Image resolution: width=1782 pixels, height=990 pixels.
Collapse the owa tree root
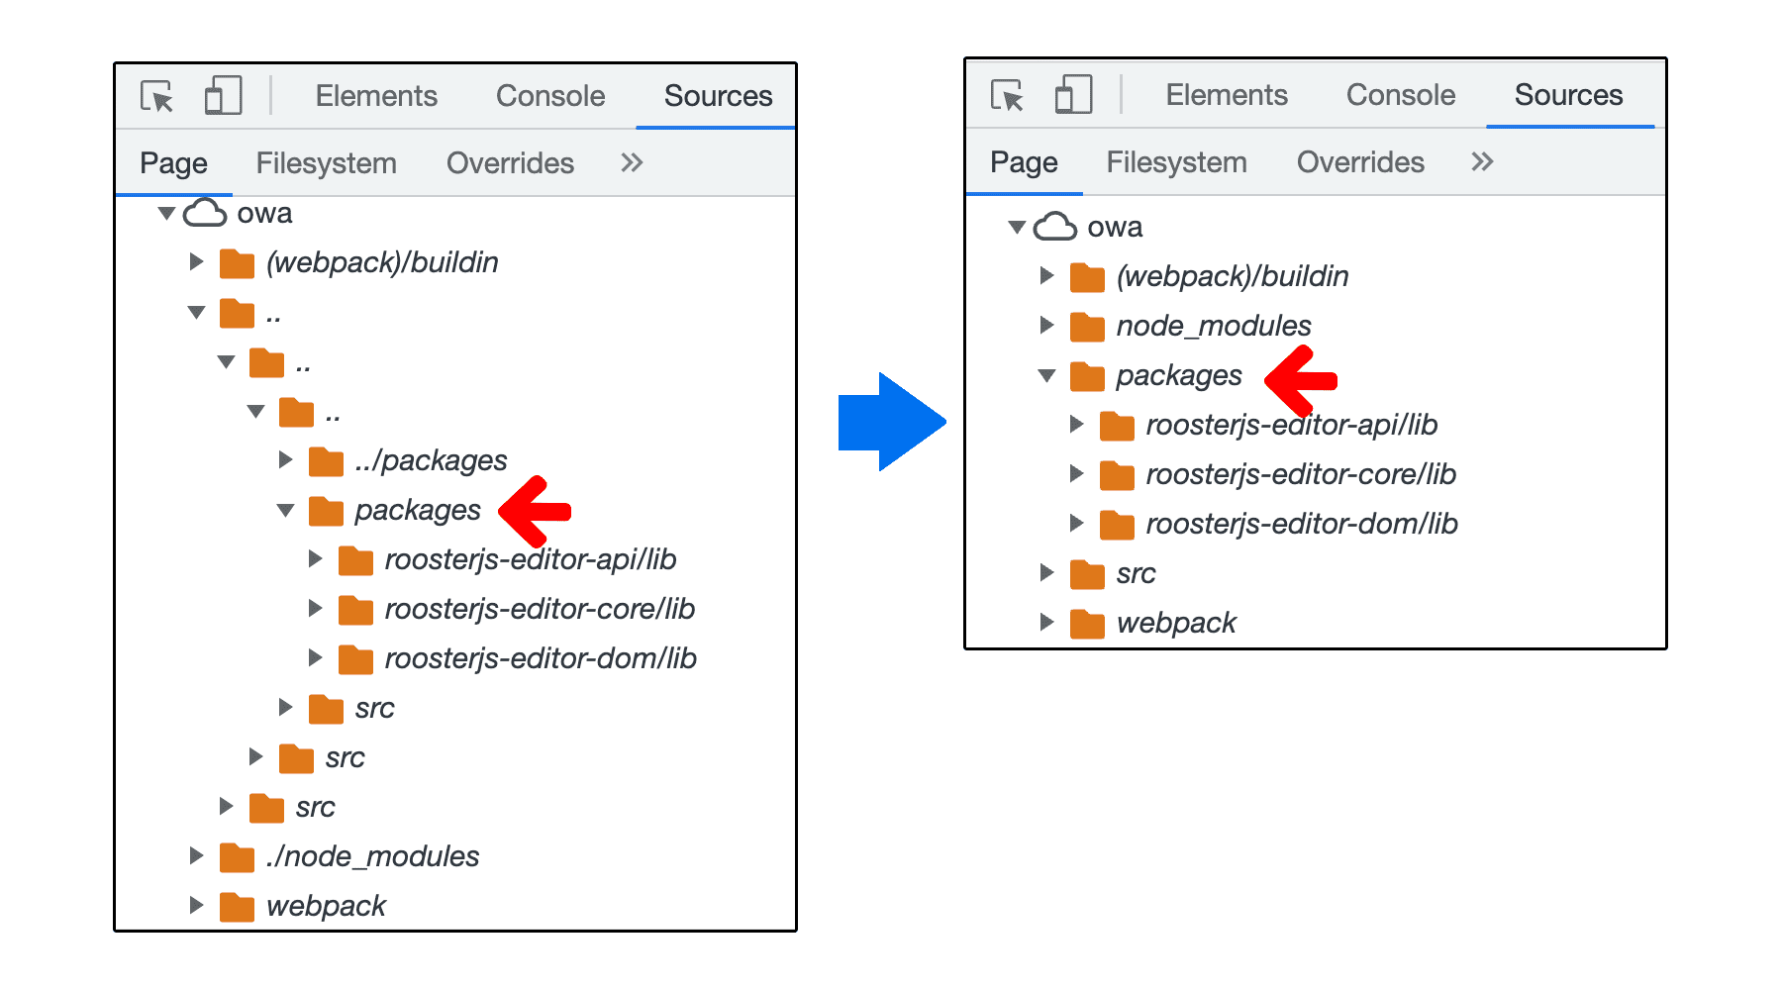tap(165, 211)
